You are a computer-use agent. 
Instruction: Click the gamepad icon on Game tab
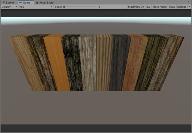21,3
